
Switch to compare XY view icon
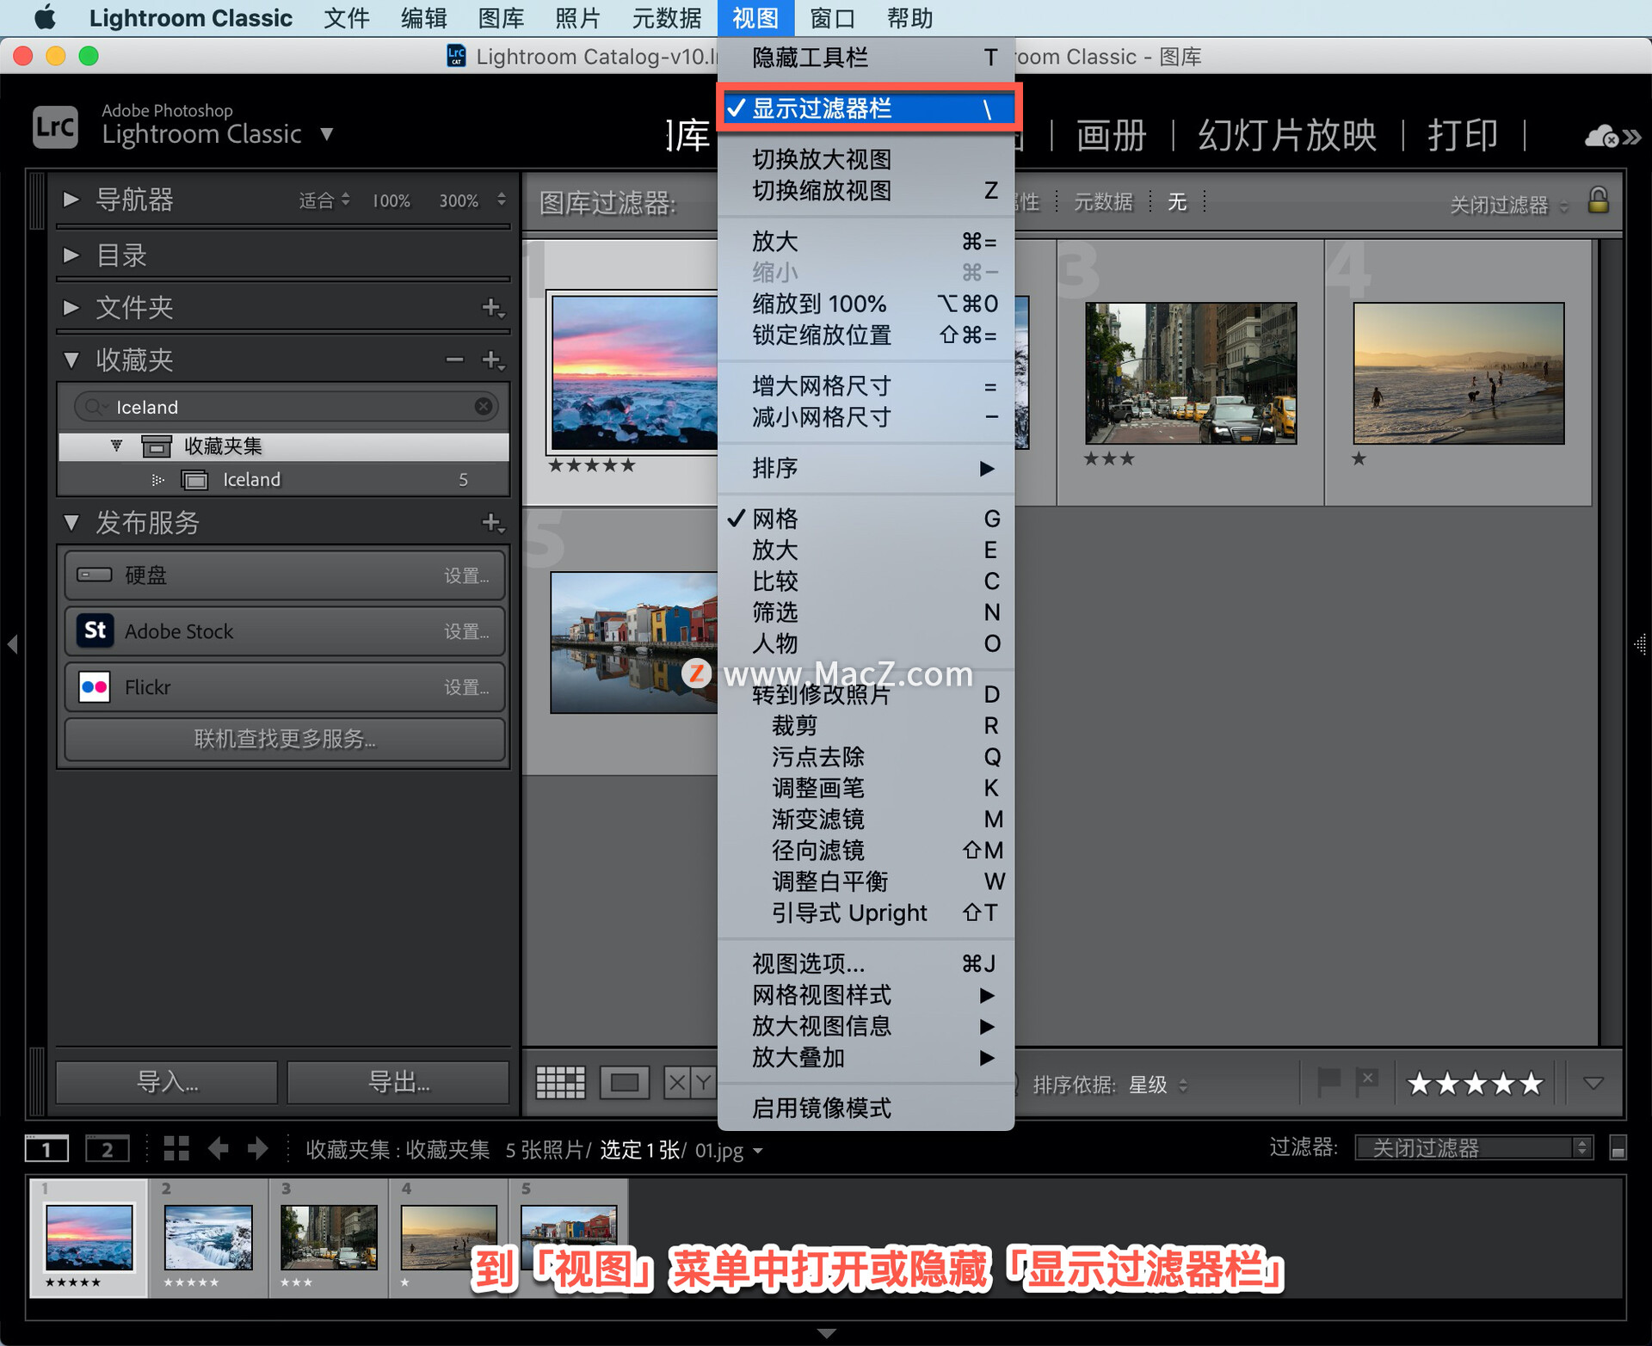point(690,1083)
